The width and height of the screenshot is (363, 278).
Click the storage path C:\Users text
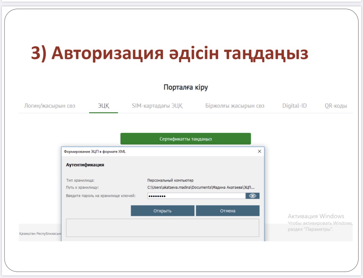click(x=201, y=187)
